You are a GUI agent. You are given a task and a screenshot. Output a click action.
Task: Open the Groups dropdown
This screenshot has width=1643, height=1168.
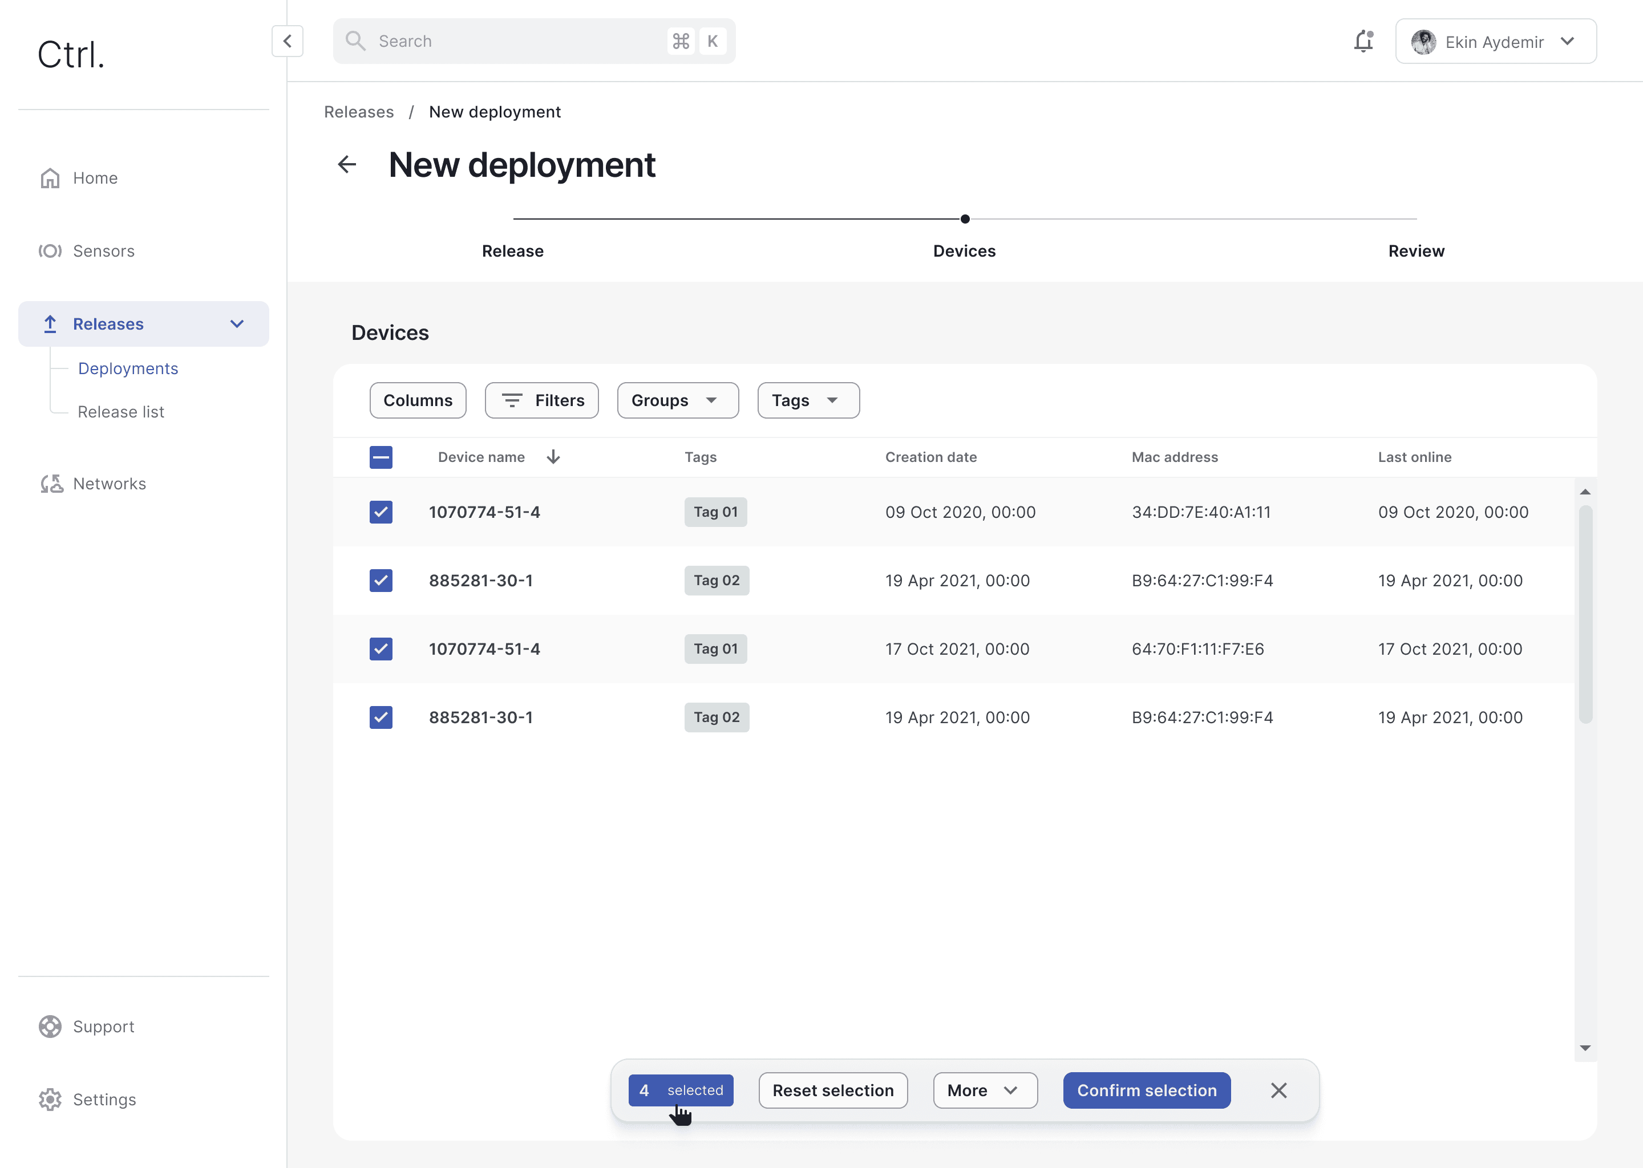tap(677, 400)
